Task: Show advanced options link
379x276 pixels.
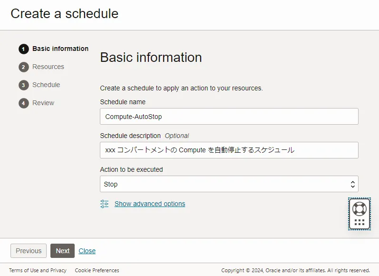Action: coord(150,204)
